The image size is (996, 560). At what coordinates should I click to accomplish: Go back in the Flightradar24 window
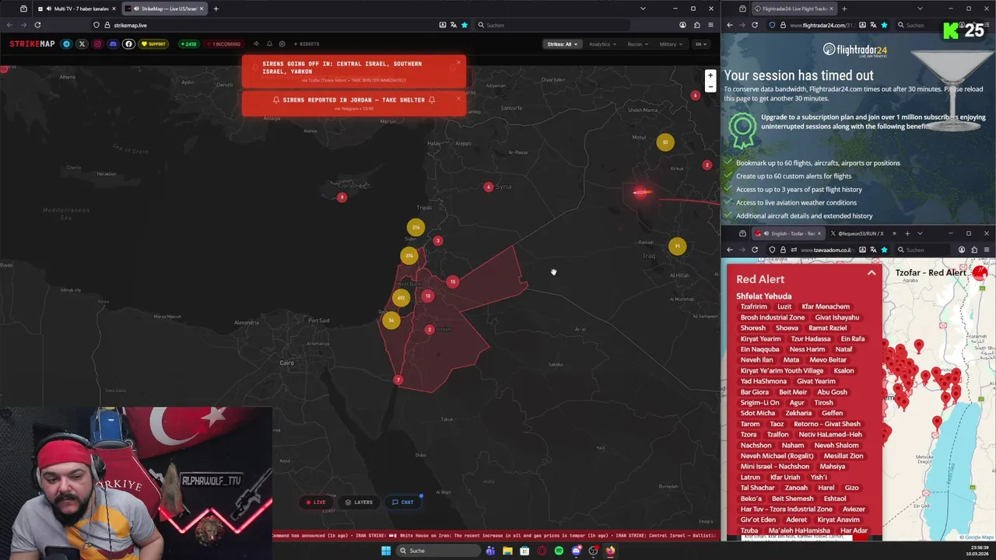(730, 25)
